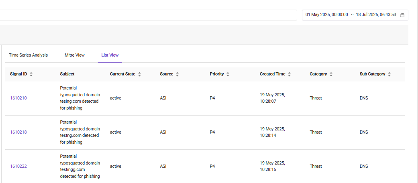Select the List View tab
The height and width of the screenshot is (183, 418).
coord(110,55)
